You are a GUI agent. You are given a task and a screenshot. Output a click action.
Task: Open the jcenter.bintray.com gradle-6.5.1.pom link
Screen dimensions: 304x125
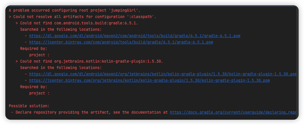pos(121,42)
